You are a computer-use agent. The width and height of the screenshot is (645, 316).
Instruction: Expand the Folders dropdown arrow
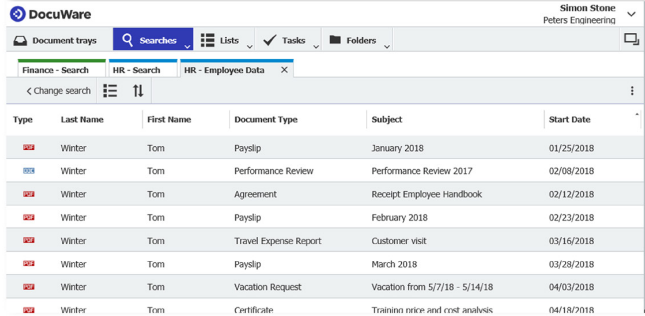pos(387,47)
